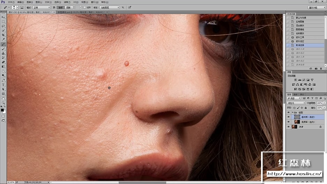Delete current state with History trash icon
The width and height of the screenshot is (327, 184).
tap(321, 68)
